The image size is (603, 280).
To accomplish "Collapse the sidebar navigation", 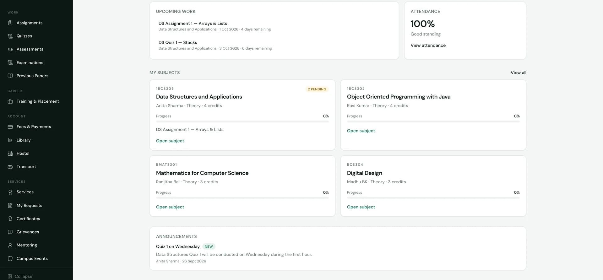I will click(x=20, y=276).
